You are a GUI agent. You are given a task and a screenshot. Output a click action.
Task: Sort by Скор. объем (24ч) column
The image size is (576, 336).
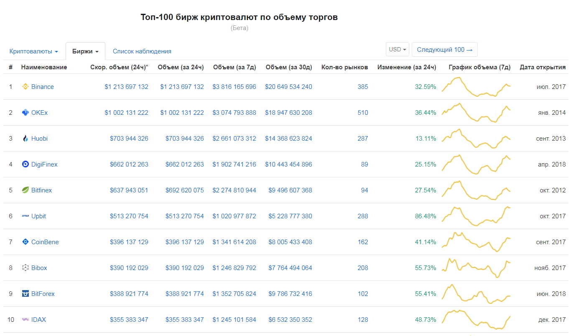pyautogui.click(x=119, y=67)
